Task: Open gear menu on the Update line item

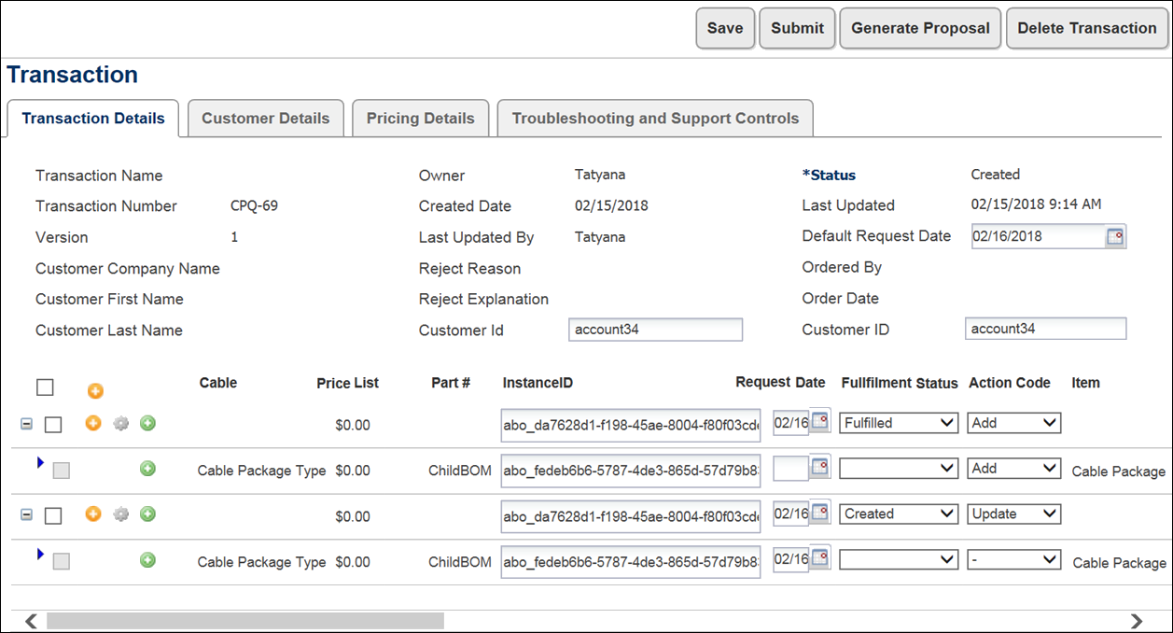Action: coord(120,513)
